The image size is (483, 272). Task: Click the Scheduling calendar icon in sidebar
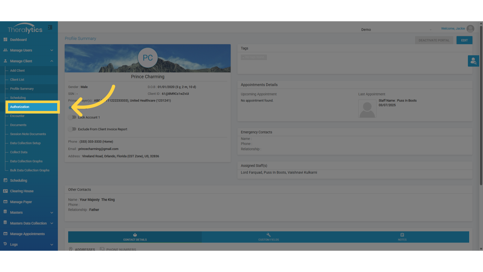coord(5,180)
